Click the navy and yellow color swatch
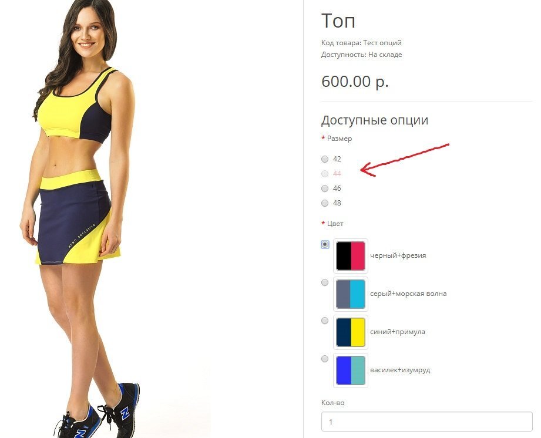The width and height of the screenshot is (541, 438). click(x=351, y=332)
